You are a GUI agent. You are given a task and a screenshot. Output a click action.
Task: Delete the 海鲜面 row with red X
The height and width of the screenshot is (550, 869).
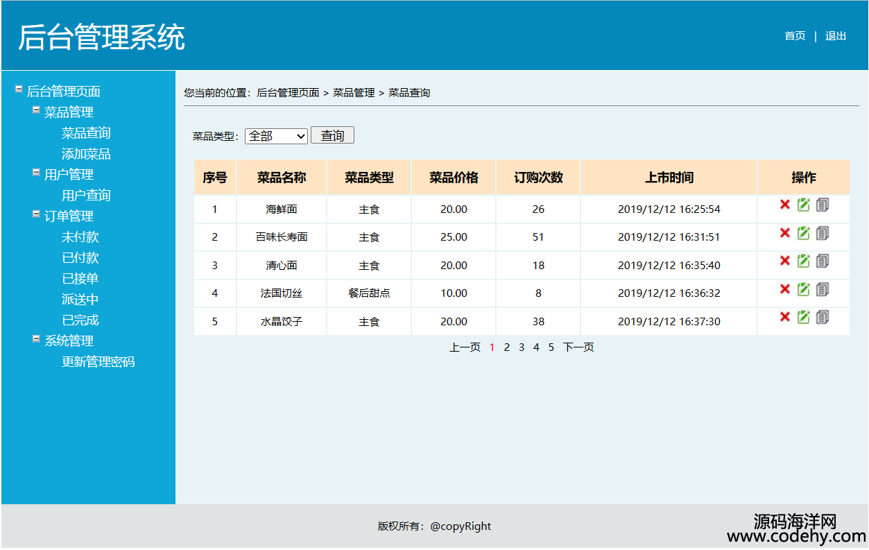coord(785,205)
